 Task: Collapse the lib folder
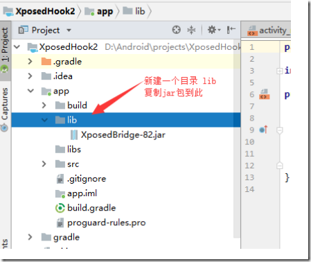(x=44, y=120)
